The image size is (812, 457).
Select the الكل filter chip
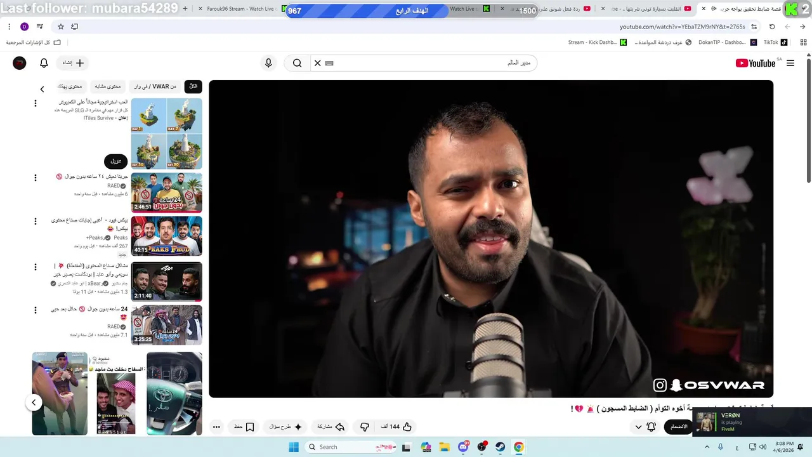click(x=193, y=86)
